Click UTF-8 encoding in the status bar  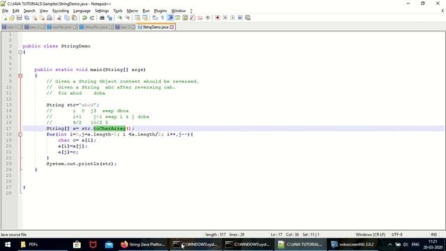[x=397, y=234]
